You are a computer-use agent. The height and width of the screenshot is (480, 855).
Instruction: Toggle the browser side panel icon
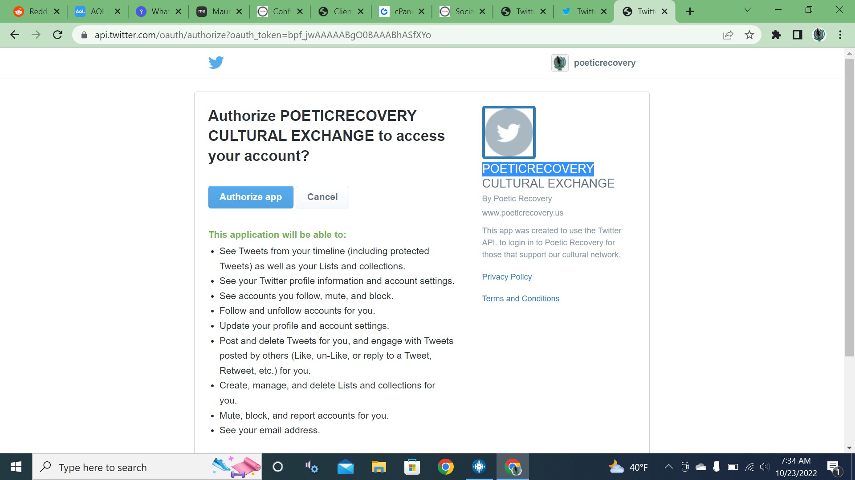[798, 35]
